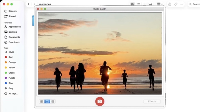Click the Finder Search field
The width and height of the screenshot is (200, 112).
pyautogui.click(x=194, y=4)
